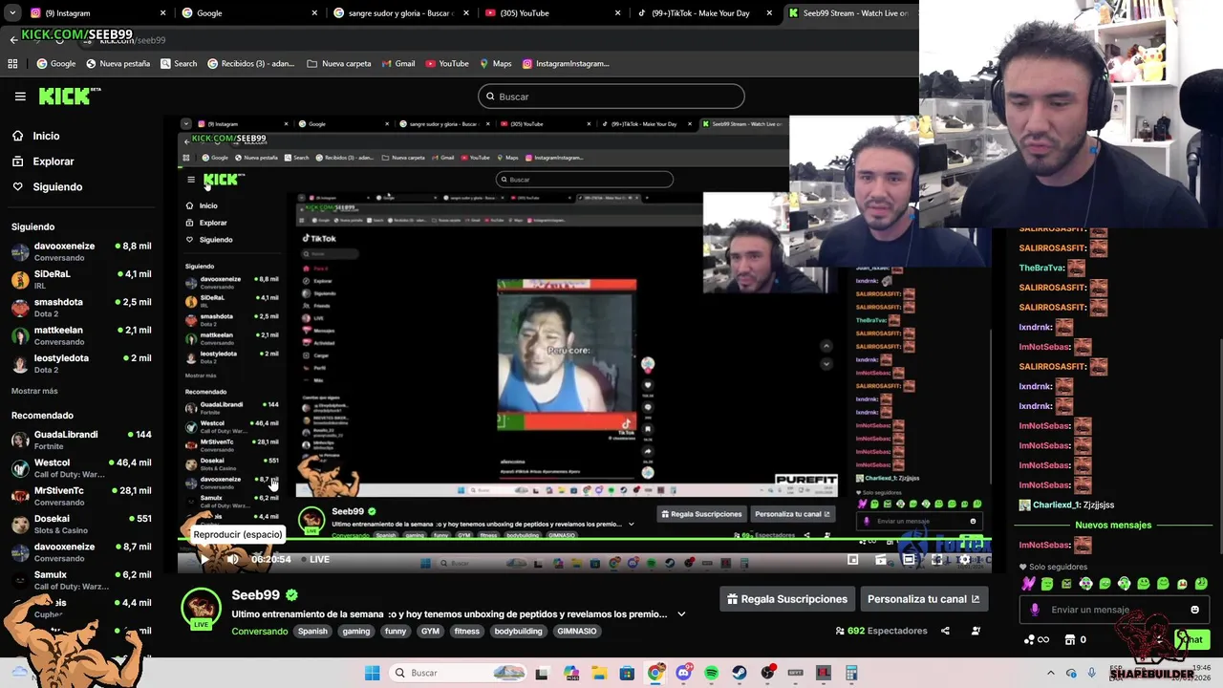The height and width of the screenshot is (688, 1223).
Task: Open Spotify from the taskbar
Action: (712, 673)
